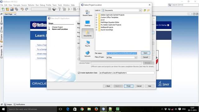Click the Search (Ctrl+I) box
Viewport: 199px width, 112px height.
coord(183,5)
